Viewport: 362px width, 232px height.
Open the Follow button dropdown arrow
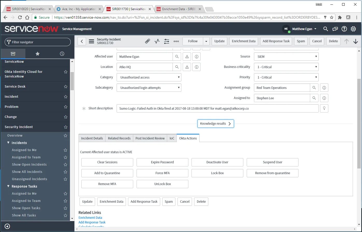pos(206,41)
